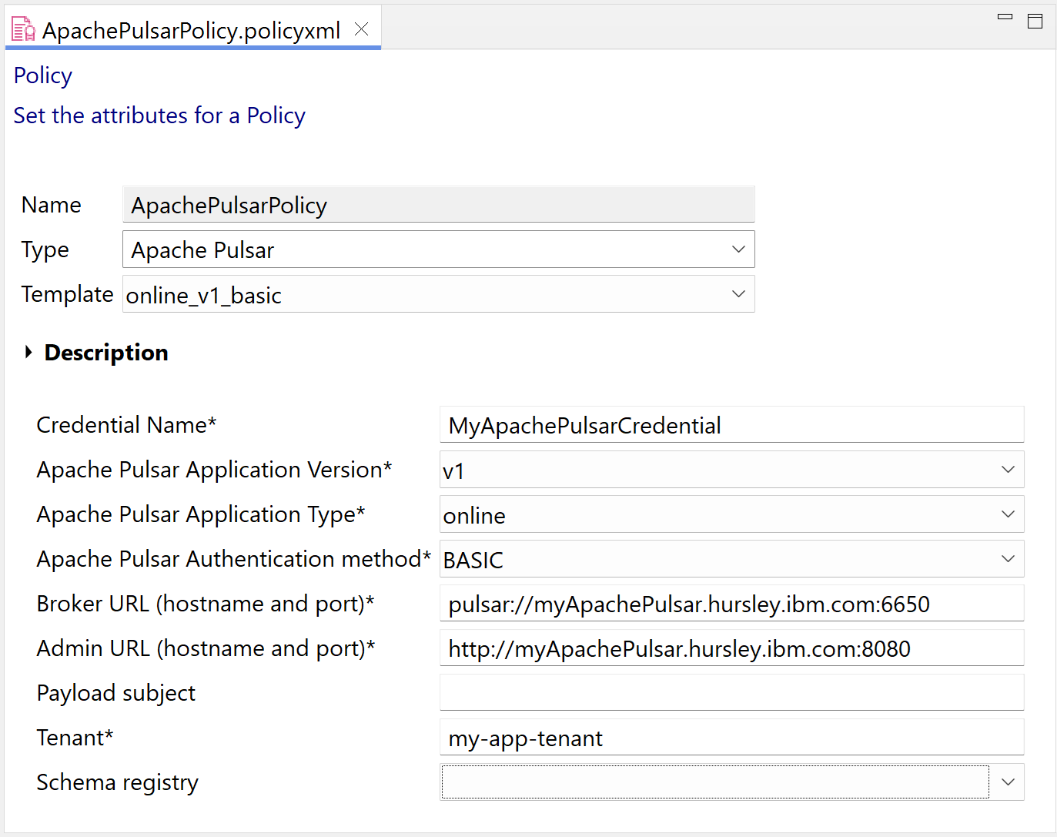Viewport: 1057px width, 837px height.
Task: Click the "Broker URL (hostname and port)*" label
Action: (x=206, y=604)
